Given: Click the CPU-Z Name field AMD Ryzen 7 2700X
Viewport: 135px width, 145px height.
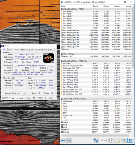Looking at the screenshot, I should [27, 54].
